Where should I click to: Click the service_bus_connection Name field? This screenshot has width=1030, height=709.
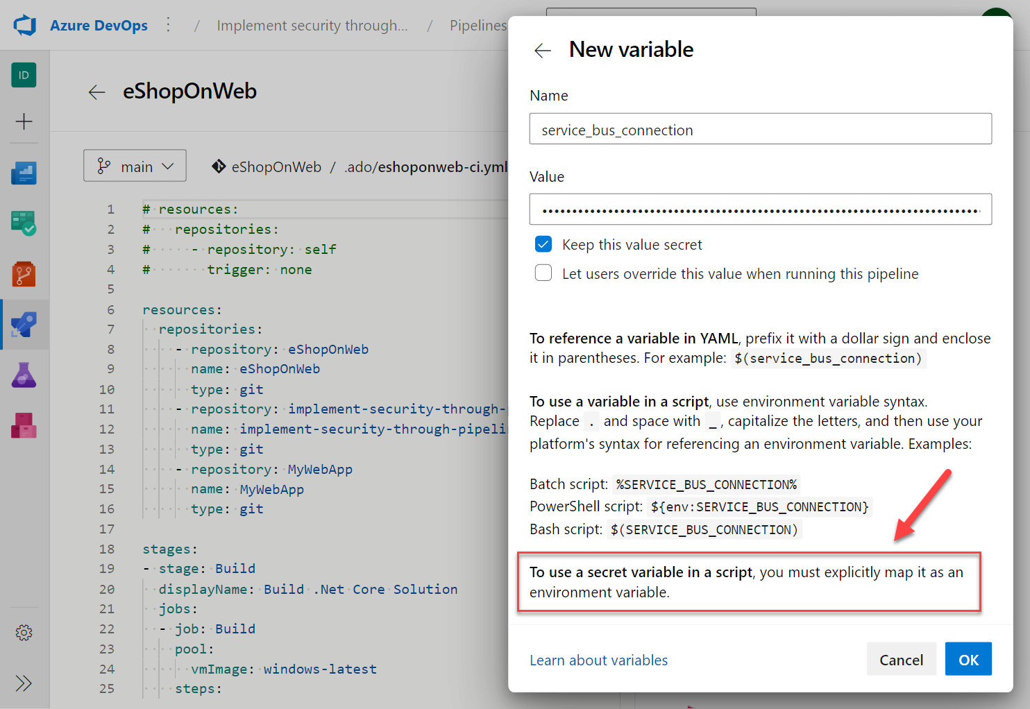(760, 129)
